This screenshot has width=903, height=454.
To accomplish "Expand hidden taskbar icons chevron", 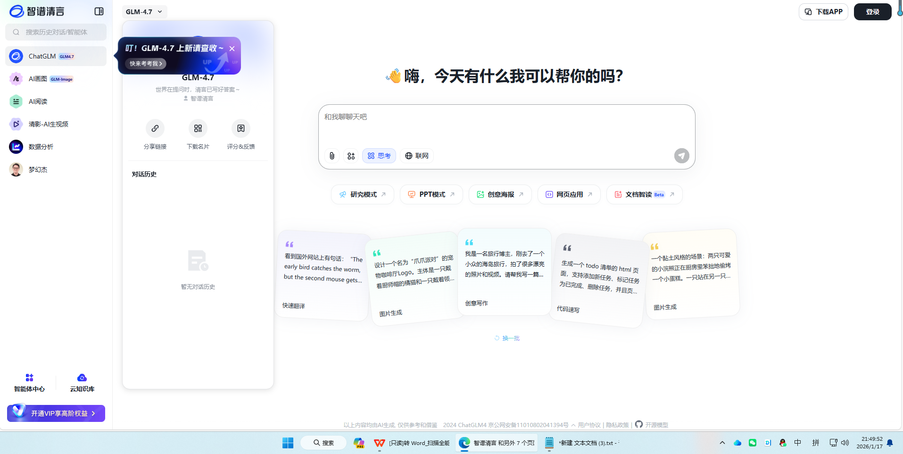I will point(721,443).
